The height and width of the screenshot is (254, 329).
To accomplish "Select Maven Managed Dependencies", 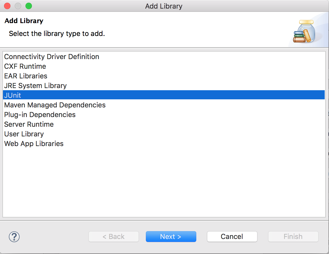I will pyautogui.click(x=55, y=105).
